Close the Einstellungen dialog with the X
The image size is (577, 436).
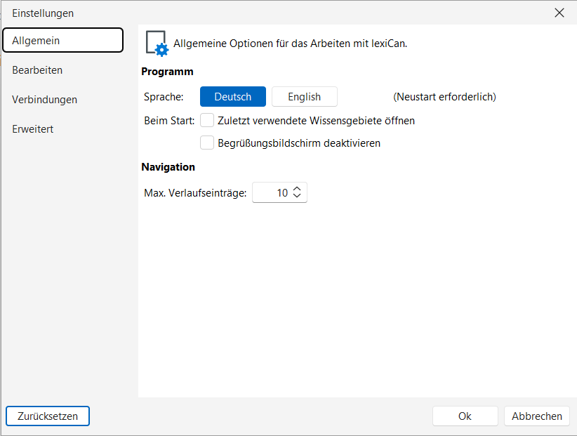pyautogui.click(x=559, y=13)
